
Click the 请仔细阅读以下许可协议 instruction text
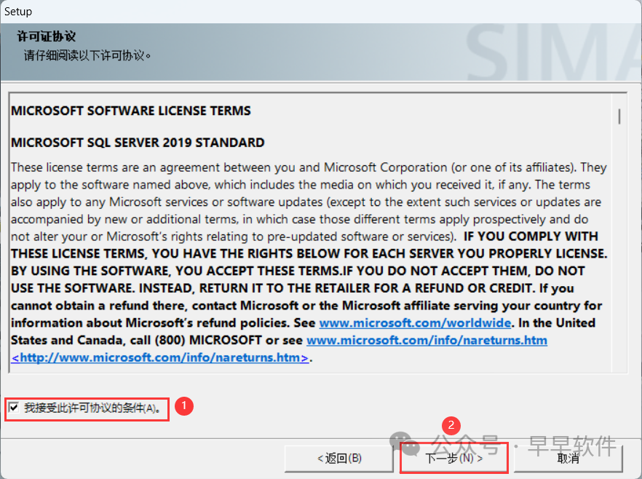tap(87, 55)
